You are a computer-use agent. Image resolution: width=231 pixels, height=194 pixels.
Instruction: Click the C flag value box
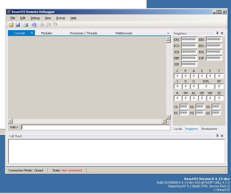click(177, 76)
